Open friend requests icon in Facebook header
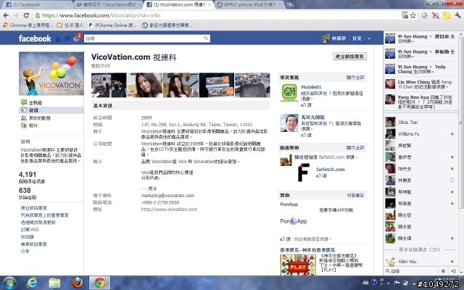Screen dimensions: 464x290 58,38
